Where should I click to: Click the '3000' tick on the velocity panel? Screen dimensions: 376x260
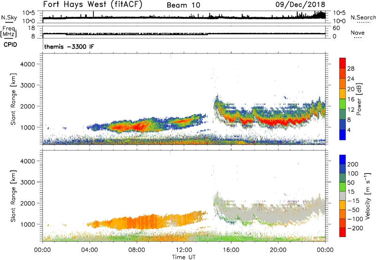pos(28,182)
